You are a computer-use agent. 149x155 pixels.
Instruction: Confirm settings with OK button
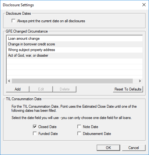[x=108, y=148]
